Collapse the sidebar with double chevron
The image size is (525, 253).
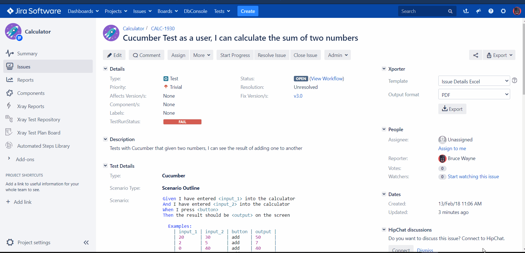point(86,243)
